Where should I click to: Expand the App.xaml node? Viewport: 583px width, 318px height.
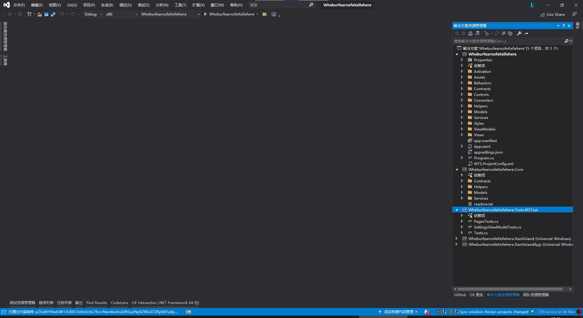click(462, 146)
